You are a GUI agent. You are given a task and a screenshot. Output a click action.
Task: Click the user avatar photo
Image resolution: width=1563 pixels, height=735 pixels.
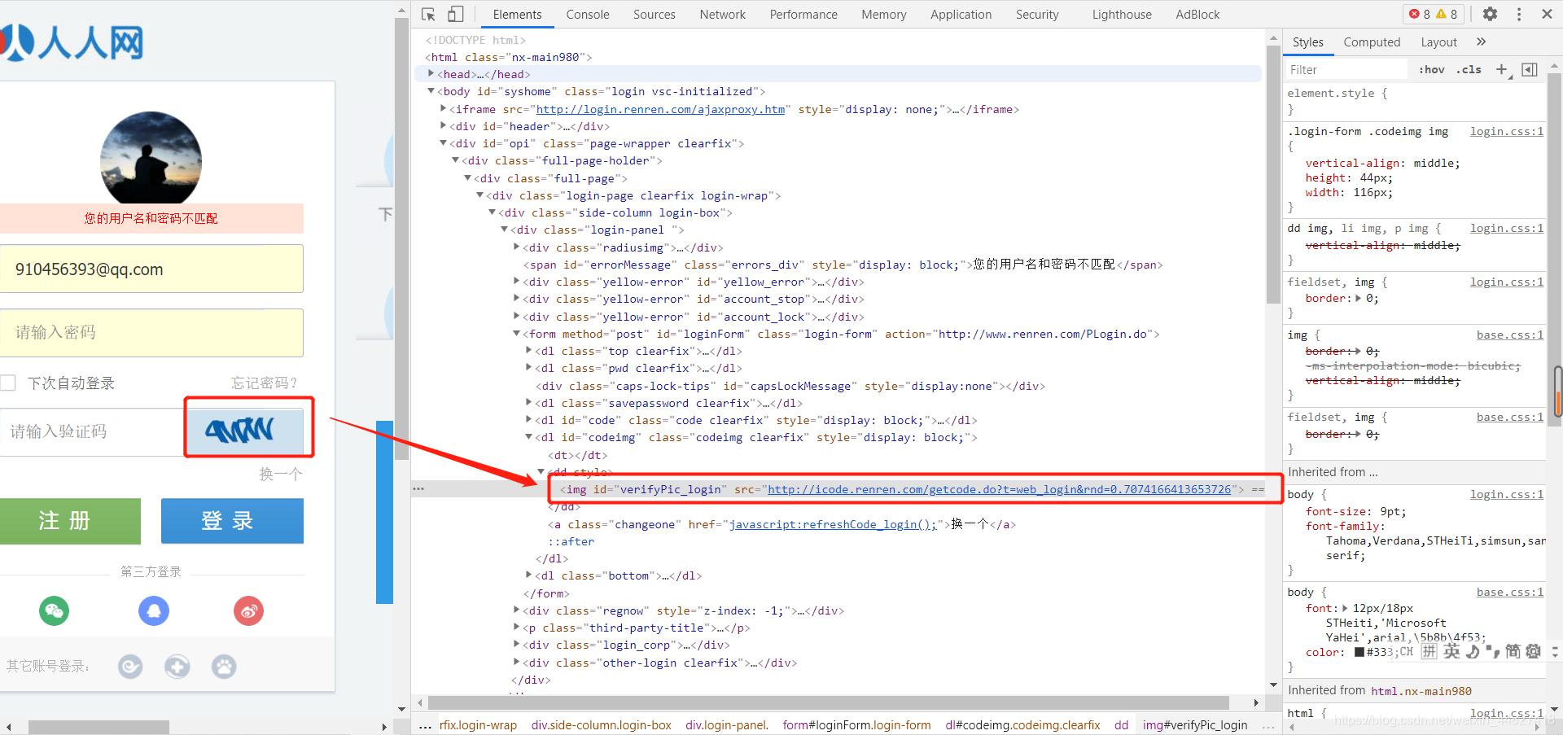click(151, 157)
